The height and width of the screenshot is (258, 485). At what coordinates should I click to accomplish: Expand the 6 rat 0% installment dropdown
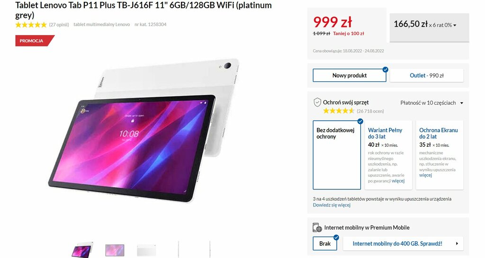point(429,27)
